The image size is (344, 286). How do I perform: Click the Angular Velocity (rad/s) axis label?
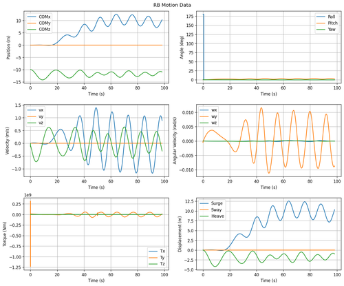(175, 141)
